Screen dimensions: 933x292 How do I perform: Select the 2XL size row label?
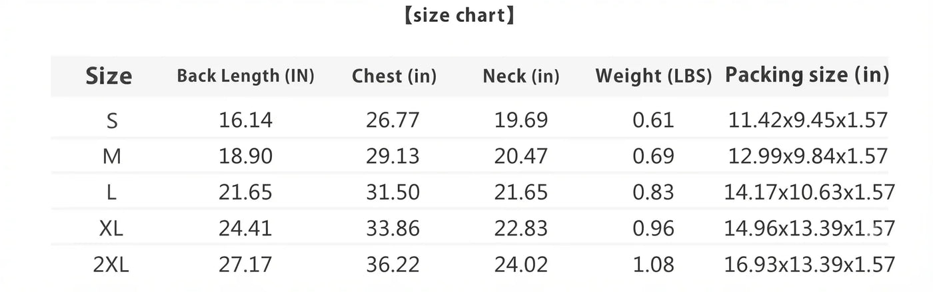pyautogui.click(x=112, y=264)
